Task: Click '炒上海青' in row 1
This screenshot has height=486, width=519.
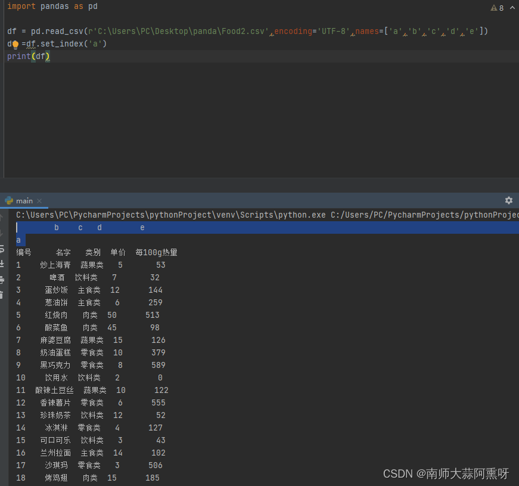Action: [55, 265]
